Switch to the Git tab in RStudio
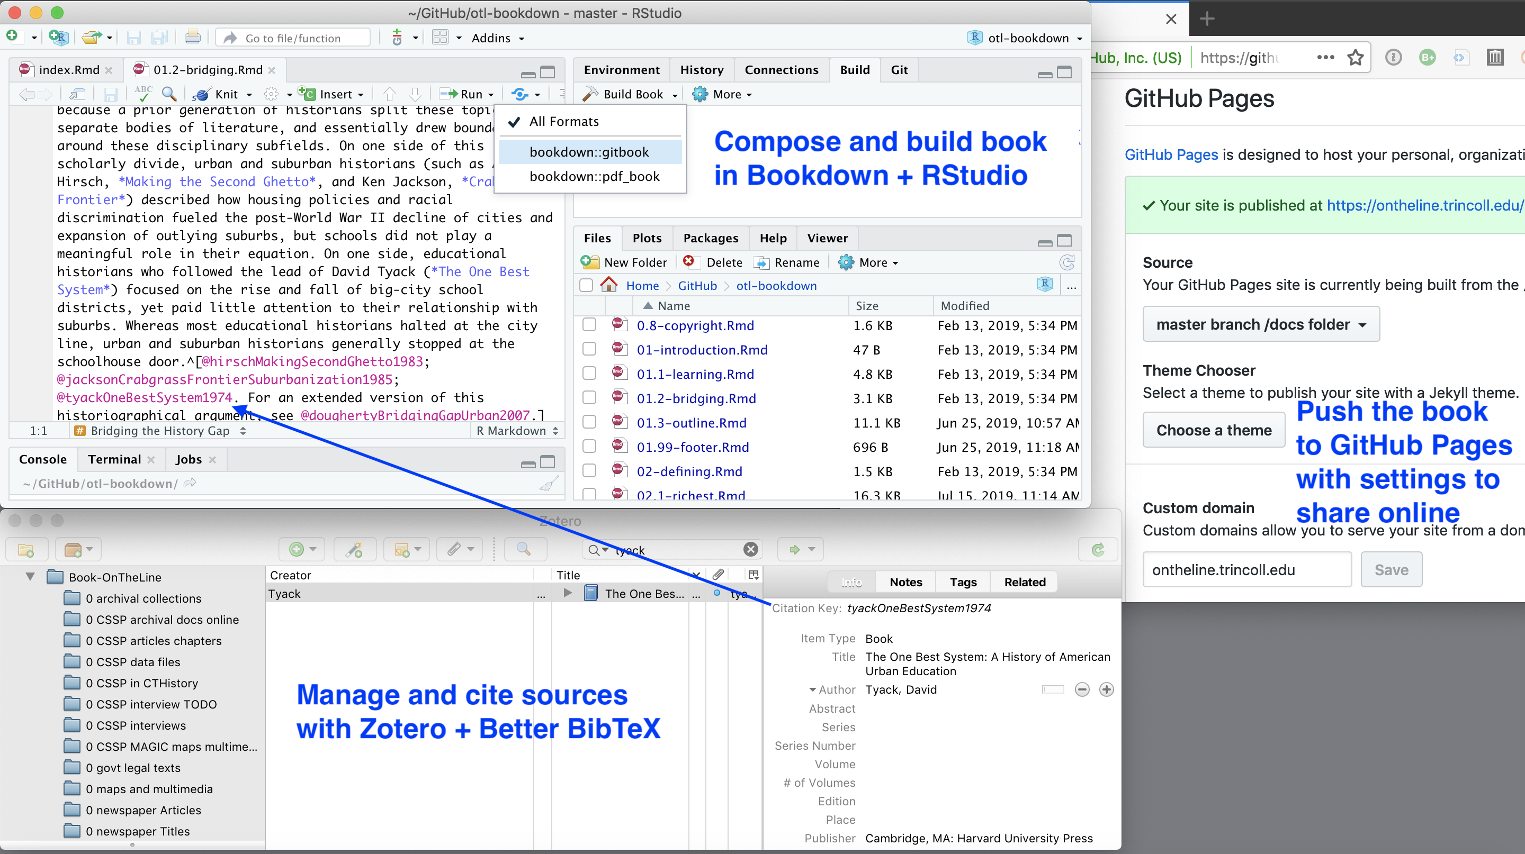This screenshot has width=1525, height=854. tap(899, 69)
